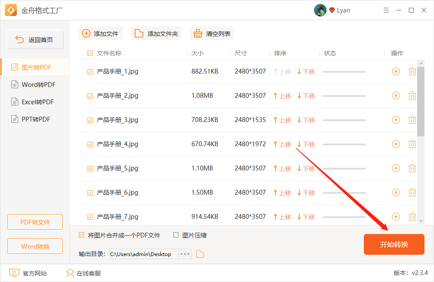Enable 图片压缩 checkbox
The width and height of the screenshot is (434, 282).
point(176,235)
